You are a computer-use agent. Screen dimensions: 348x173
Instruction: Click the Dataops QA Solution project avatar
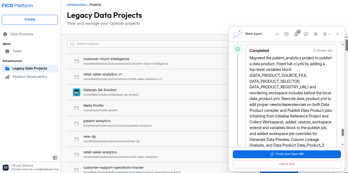pos(77,92)
